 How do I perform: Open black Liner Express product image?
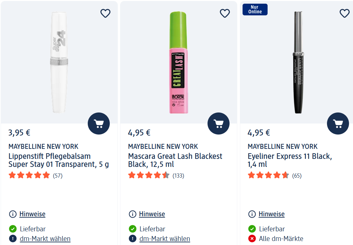click(298, 62)
